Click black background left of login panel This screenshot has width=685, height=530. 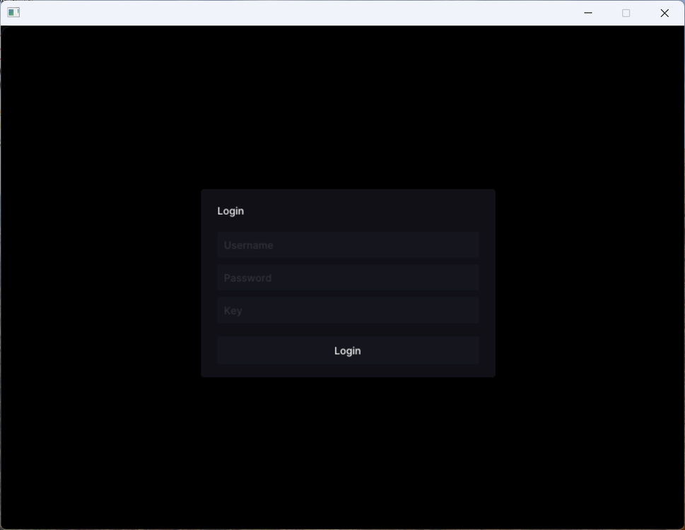99,283
